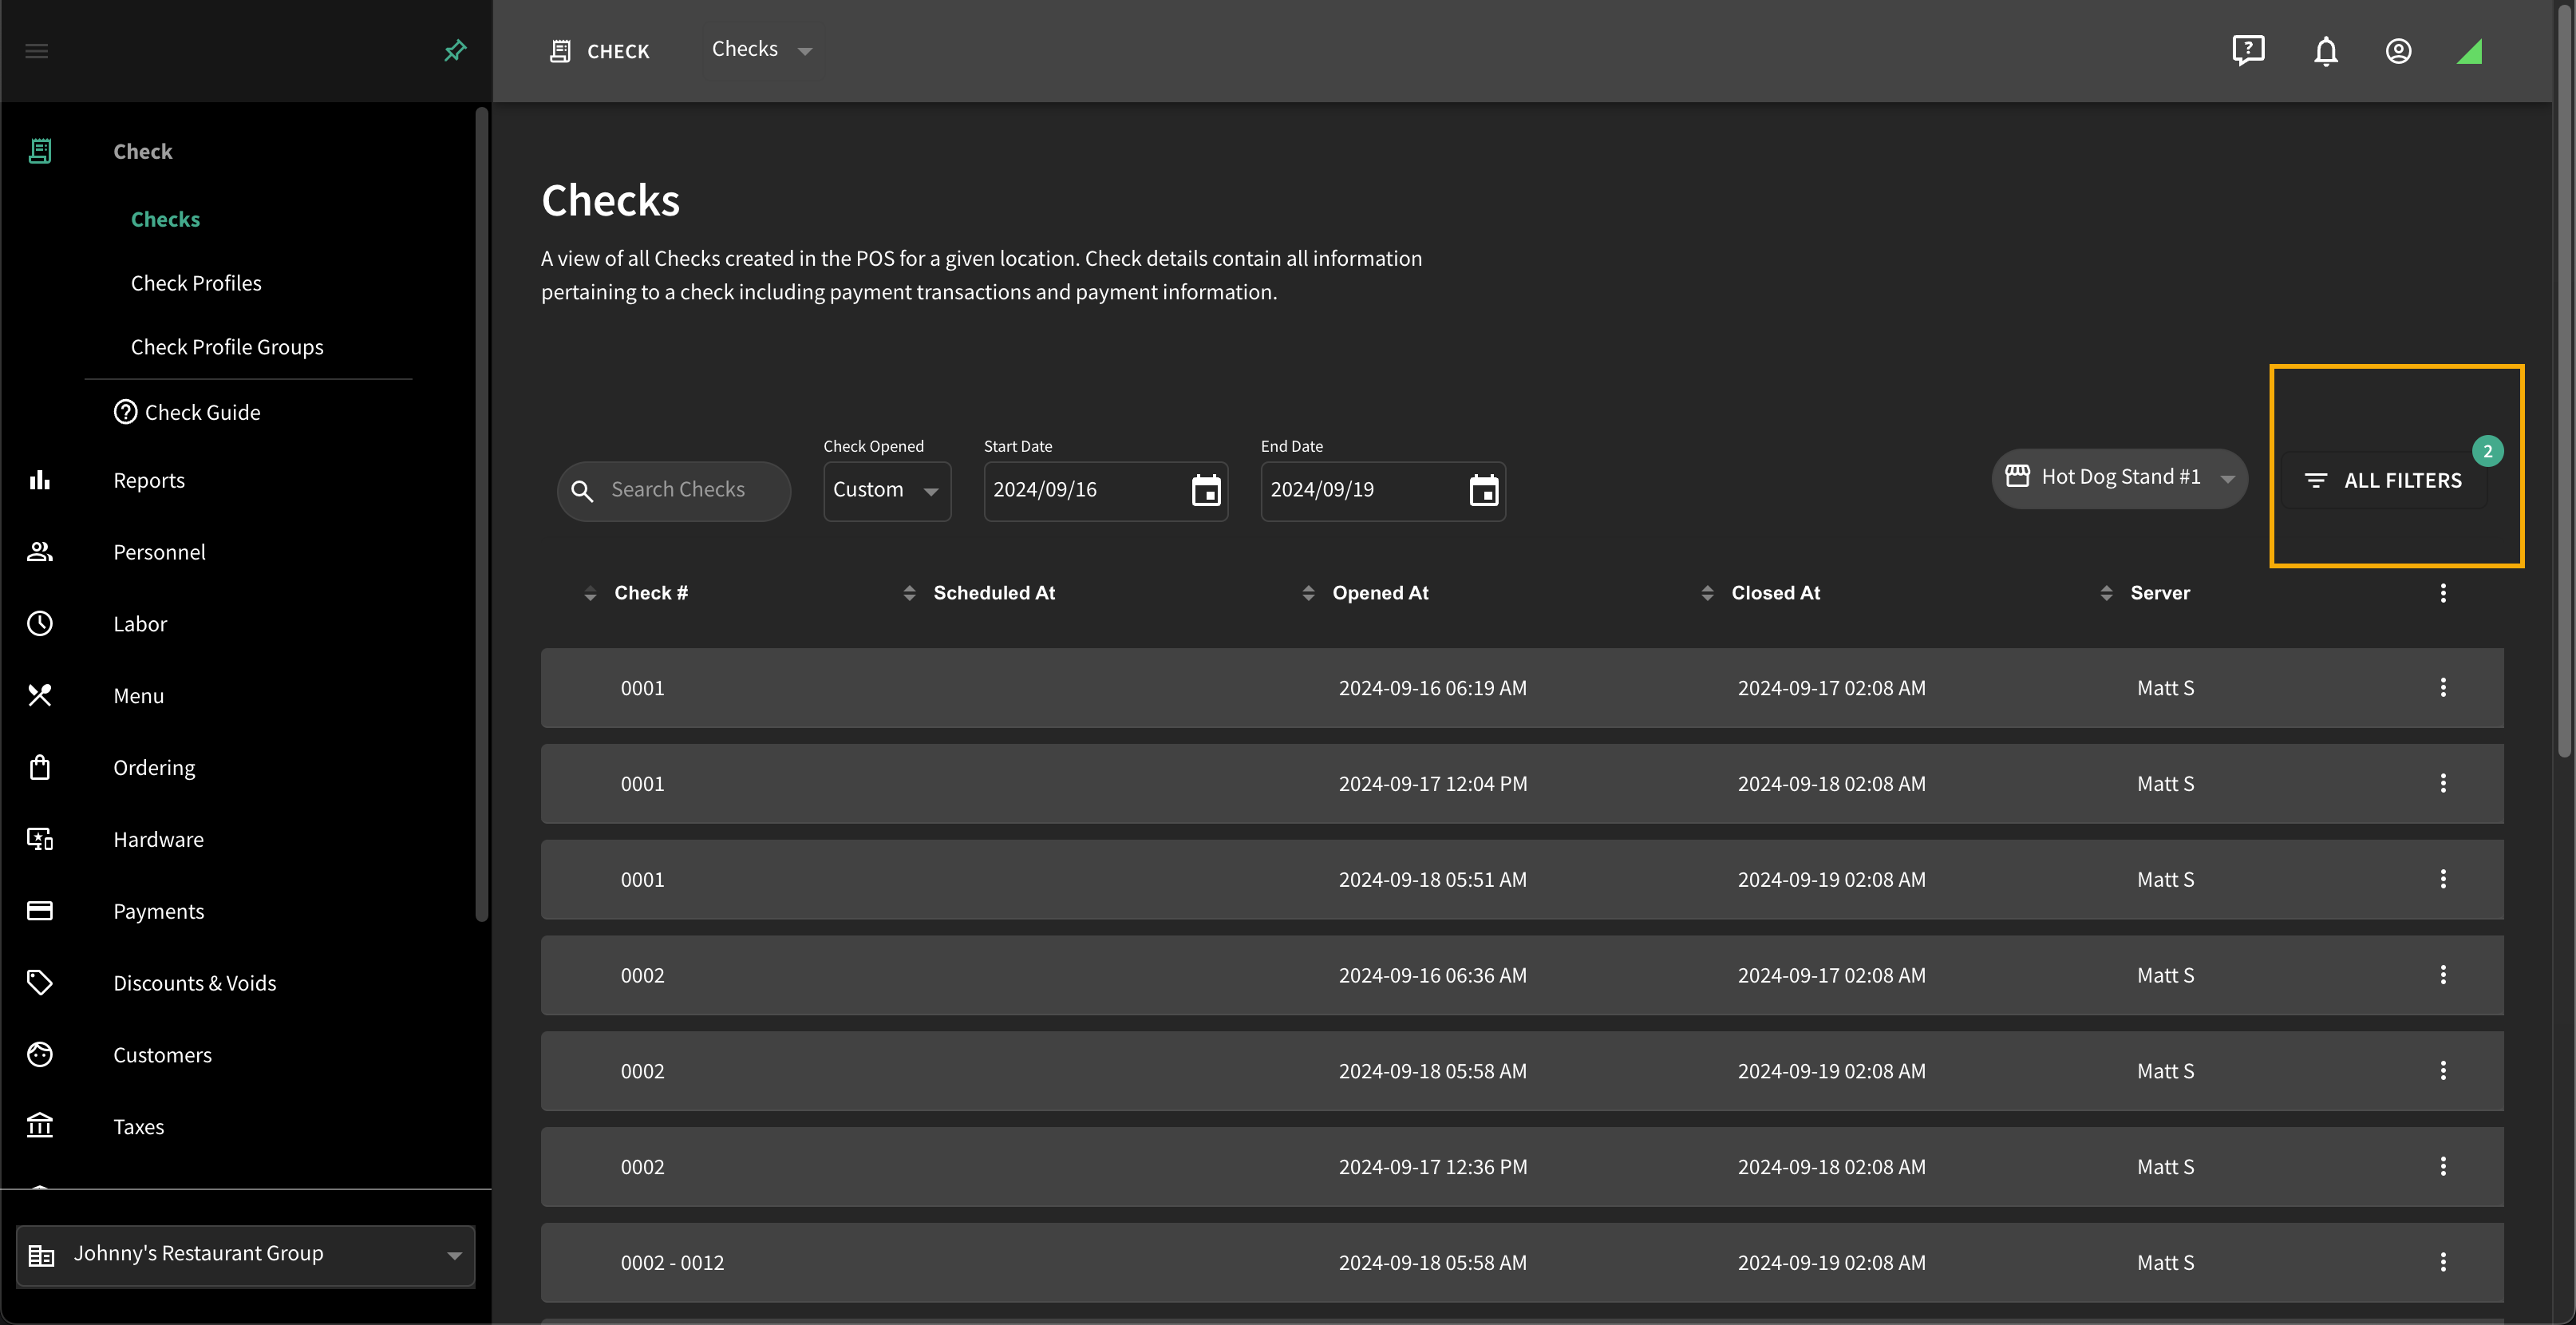This screenshot has width=2576, height=1325.
Task: Click the Search Checks field
Action: coord(674,491)
